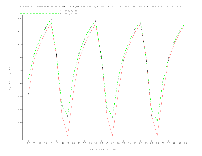This screenshot has height=156, width=202.
Task: Click O_MEAN plus marker at forecast hour 00
Action: pyautogui.click(x=29, y=94)
